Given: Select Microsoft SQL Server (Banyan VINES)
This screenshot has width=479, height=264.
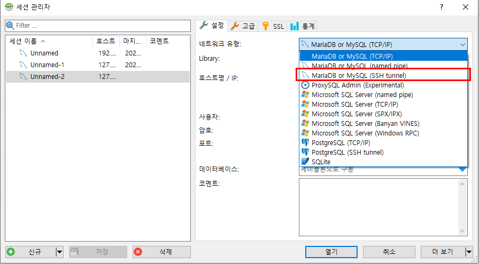Looking at the screenshot, I should [383, 123].
